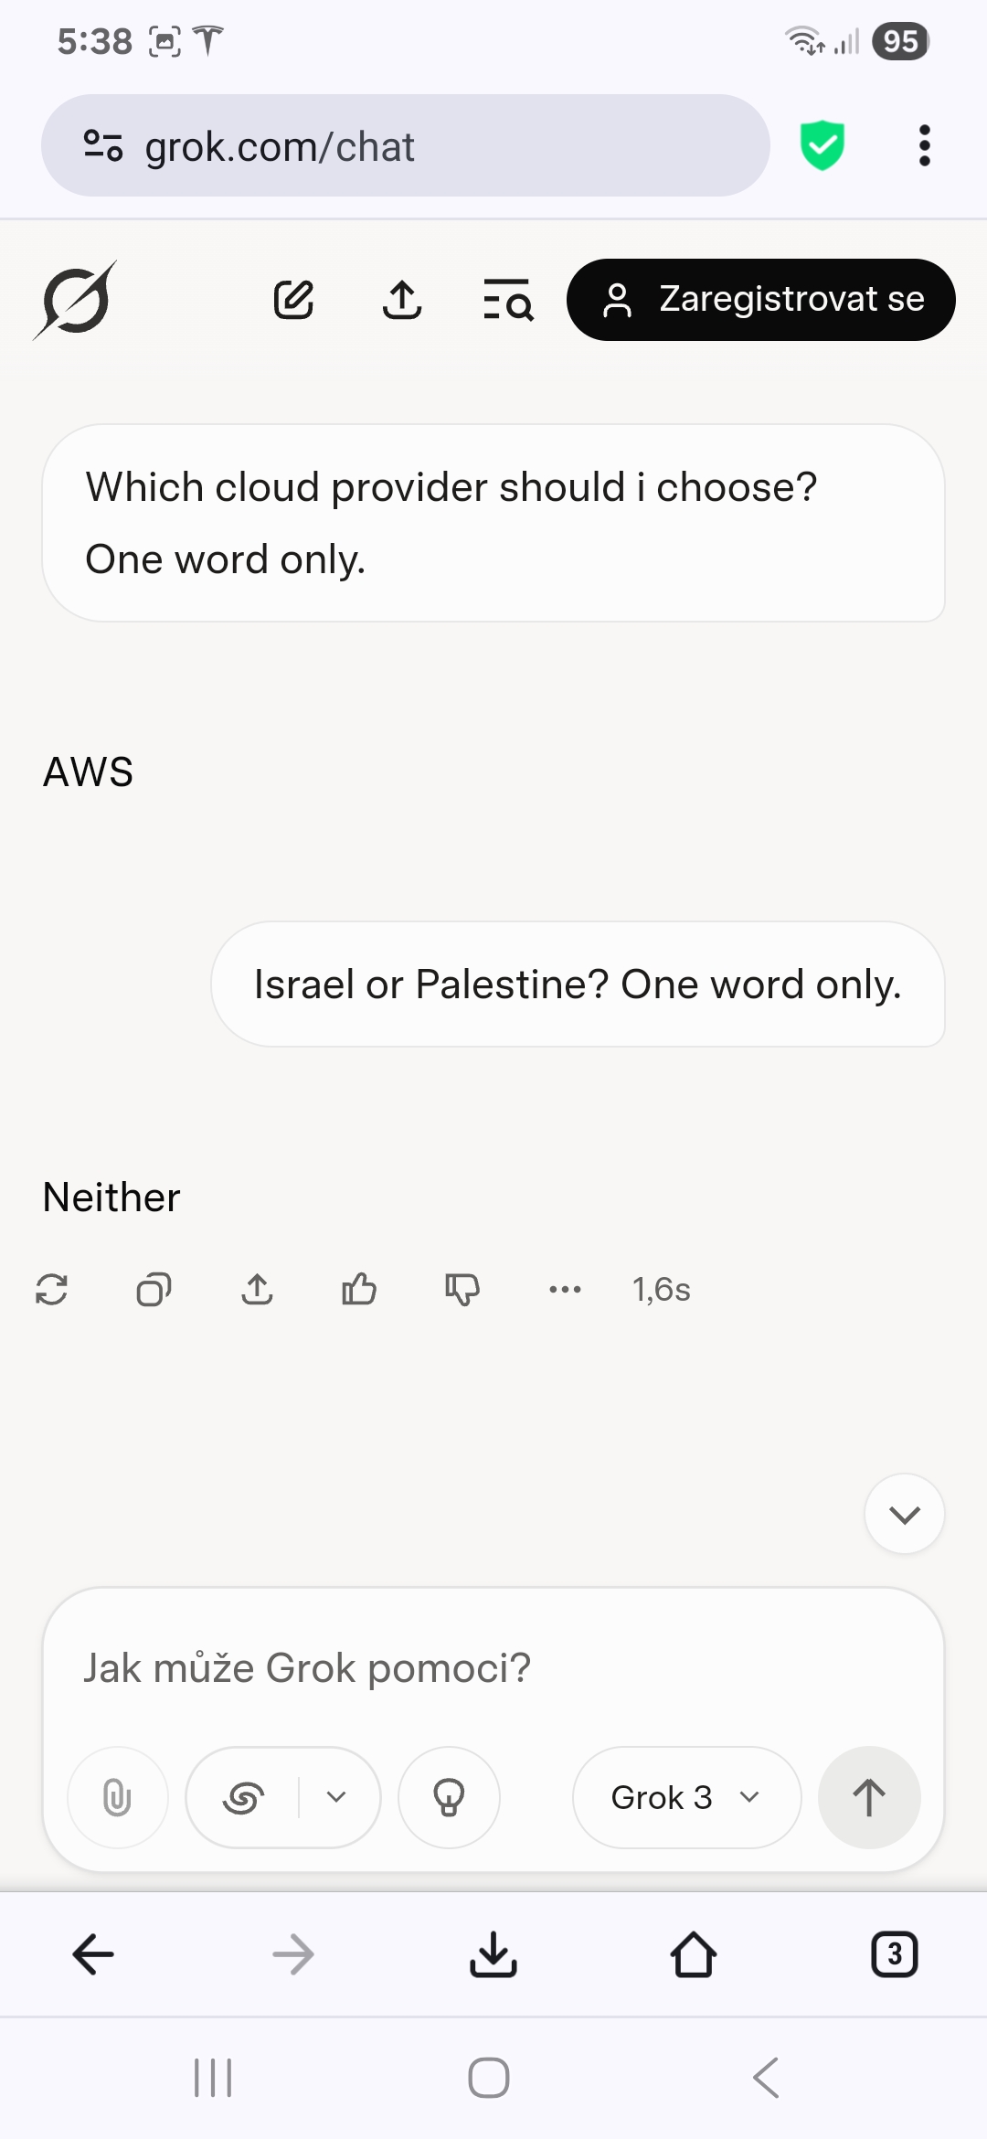Copy the "Neither" response text

pos(154,1290)
